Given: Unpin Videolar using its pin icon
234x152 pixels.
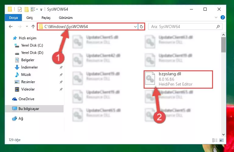Looking at the screenshot, I should click(61, 89).
